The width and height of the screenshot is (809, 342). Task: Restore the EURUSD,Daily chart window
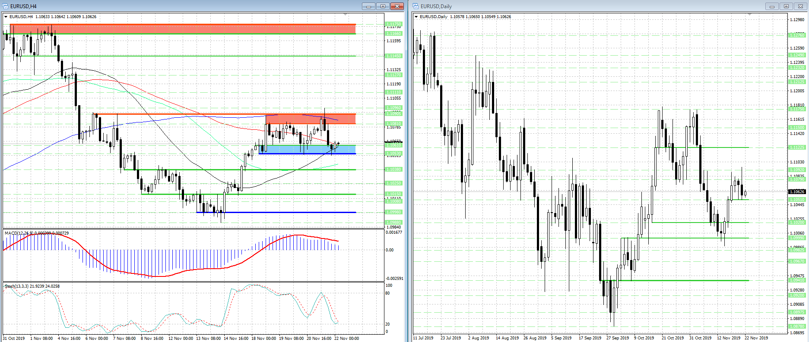(x=786, y=6)
